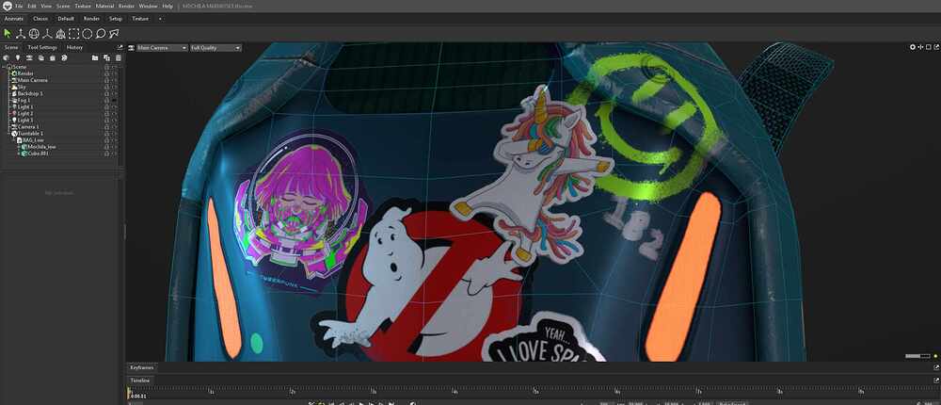
Task: Delete selected object with trash icon
Action: coord(119,57)
